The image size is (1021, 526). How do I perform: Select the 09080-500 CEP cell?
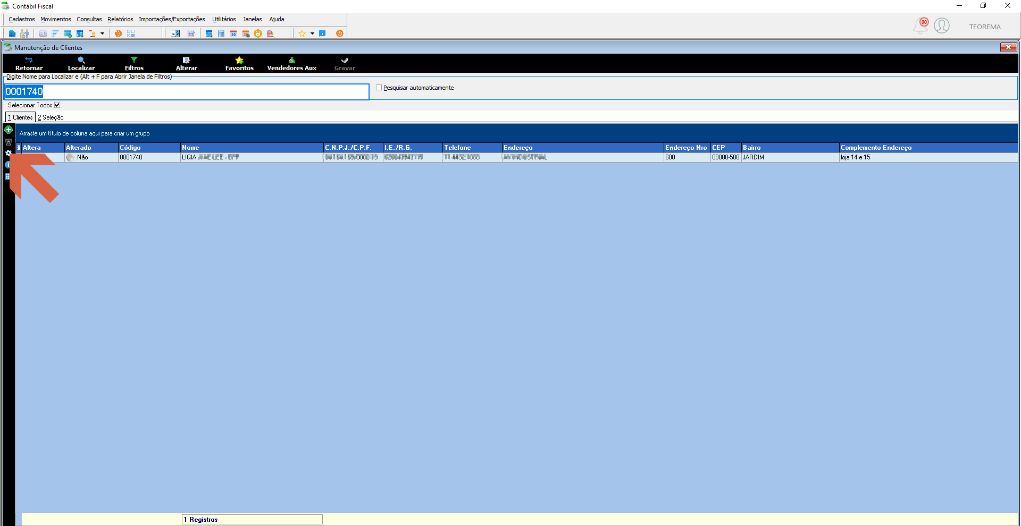[726, 157]
